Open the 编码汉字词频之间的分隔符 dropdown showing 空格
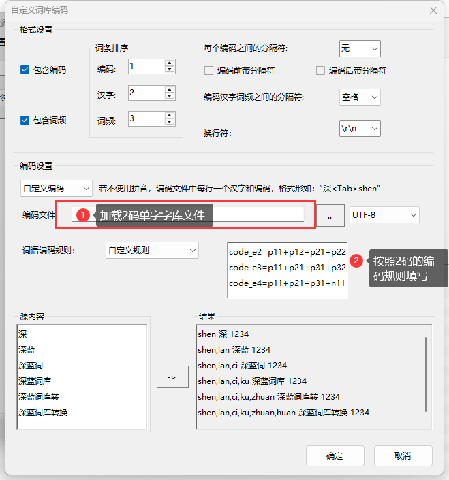Image resolution: width=449 pixels, height=480 pixels. click(360, 97)
